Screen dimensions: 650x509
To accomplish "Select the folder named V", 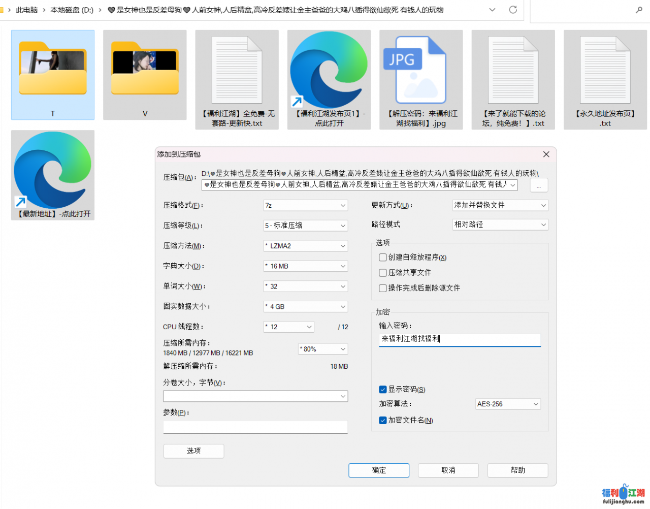I will point(145,71).
